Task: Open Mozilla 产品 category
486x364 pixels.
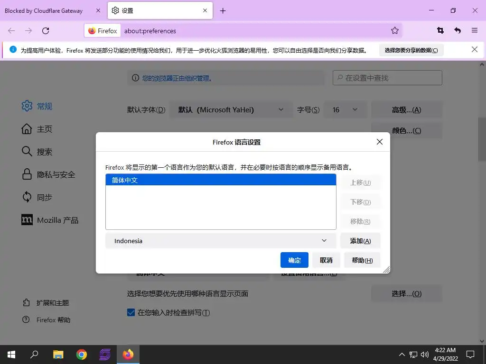Action: (49, 220)
